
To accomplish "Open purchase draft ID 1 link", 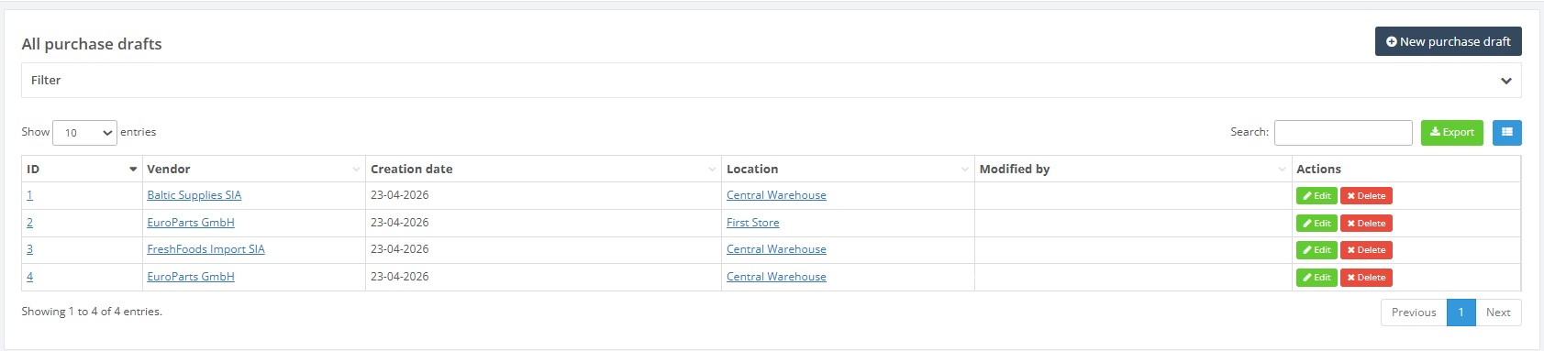I will [x=29, y=195].
